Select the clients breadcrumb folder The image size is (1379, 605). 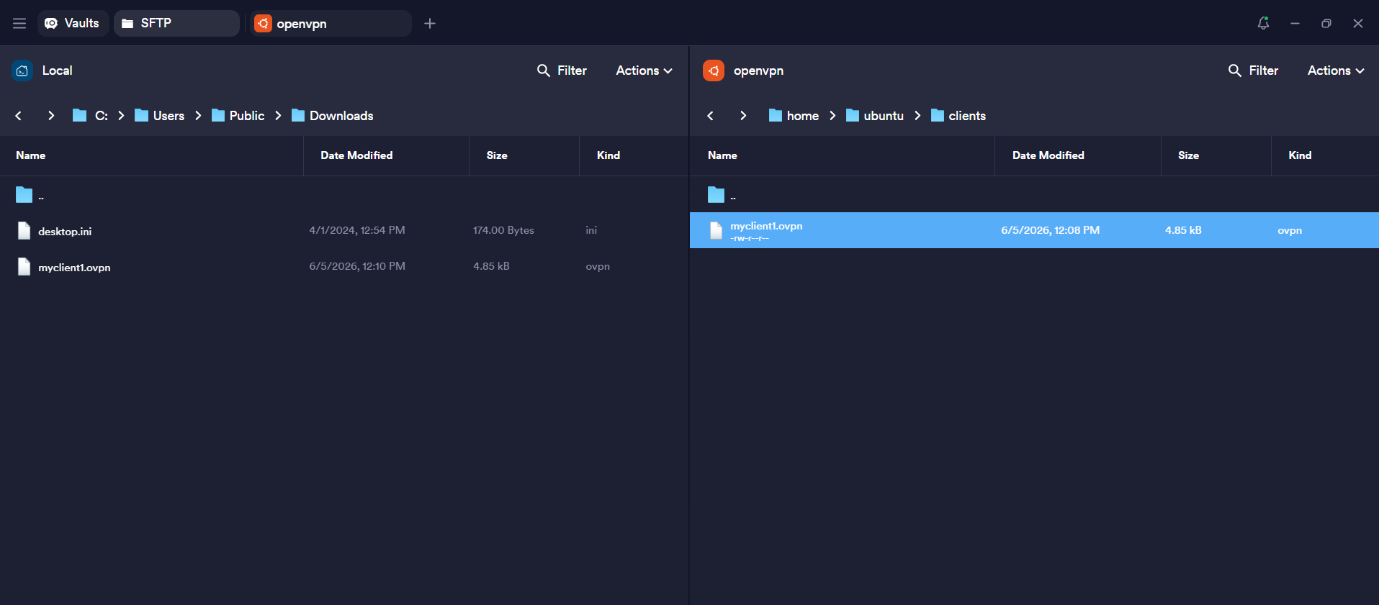click(958, 116)
